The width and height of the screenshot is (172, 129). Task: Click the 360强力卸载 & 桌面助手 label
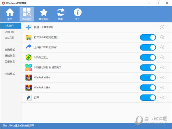(x=48, y=68)
